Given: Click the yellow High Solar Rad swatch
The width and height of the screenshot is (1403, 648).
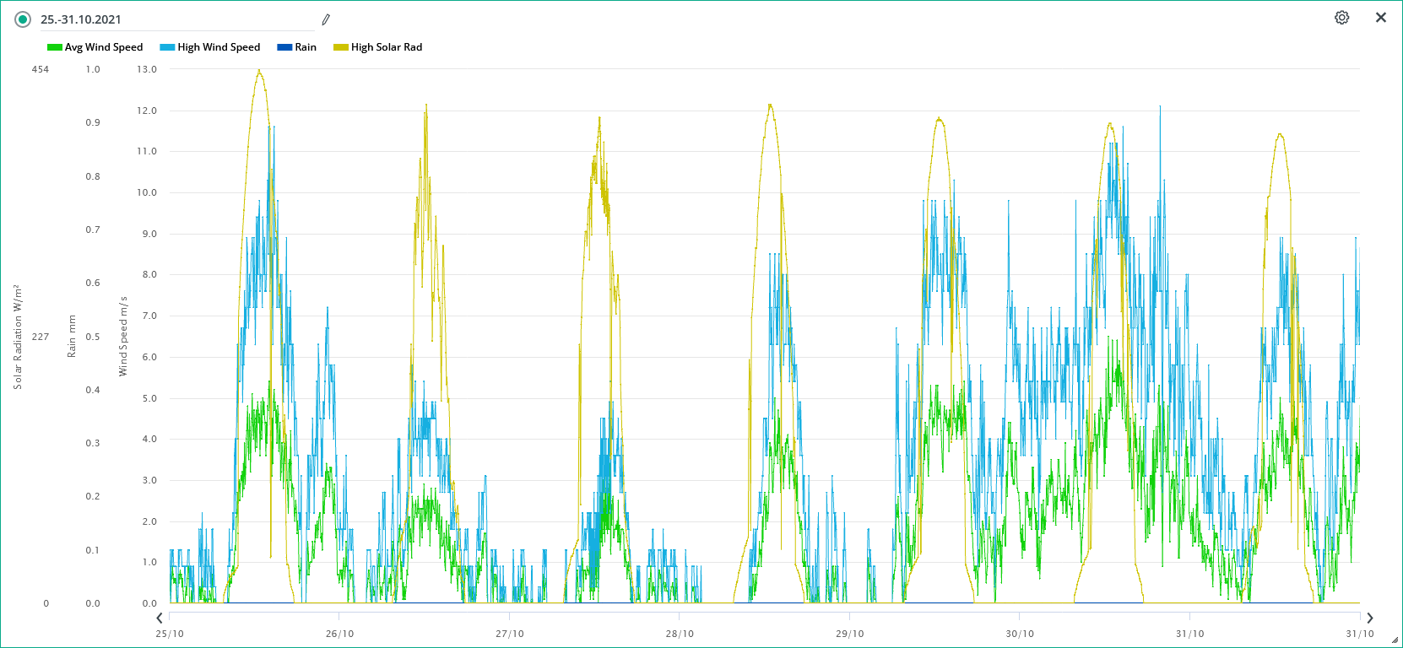Looking at the screenshot, I should [341, 47].
